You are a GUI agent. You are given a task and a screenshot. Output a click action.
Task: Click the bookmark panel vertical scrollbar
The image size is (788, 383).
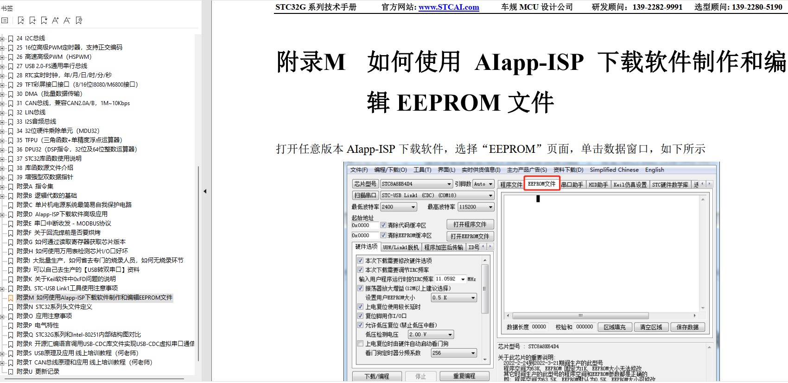tap(199, 264)
